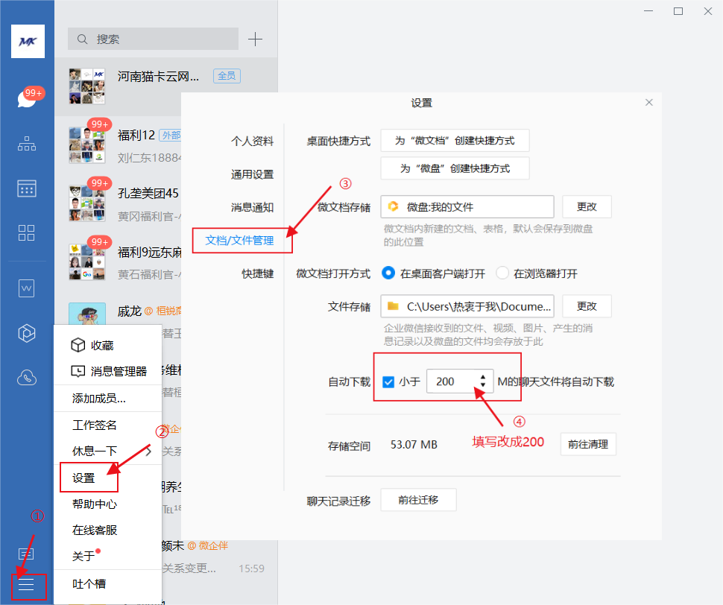Click 为"微盘"创建快捷方式 button

click(x=455, y=168)
